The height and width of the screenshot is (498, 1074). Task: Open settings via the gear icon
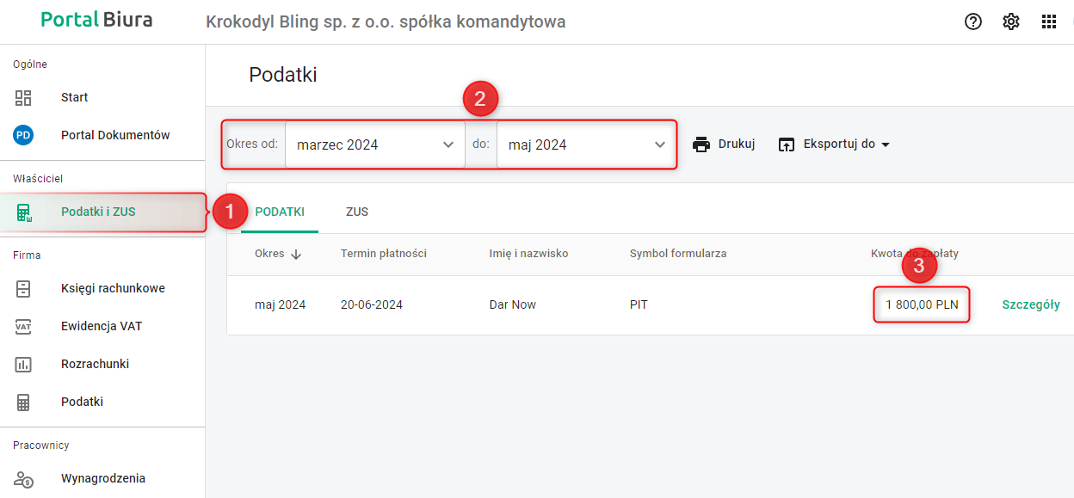(x=1011, y=22)
